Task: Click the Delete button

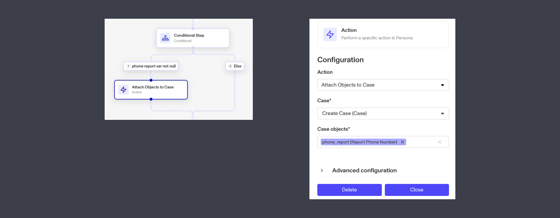Action: [x=350, y=190]
